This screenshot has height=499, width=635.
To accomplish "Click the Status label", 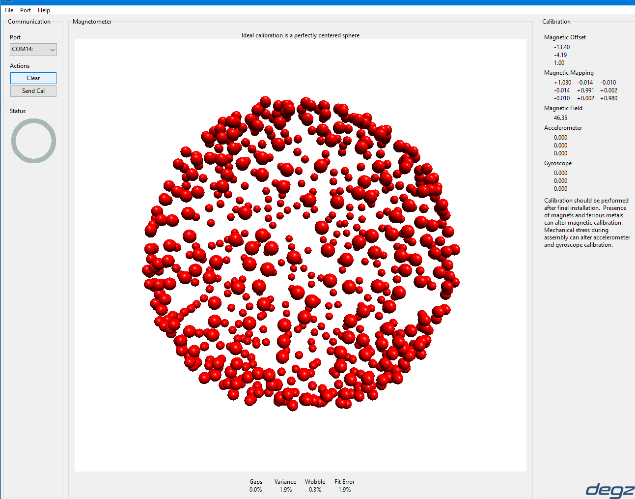I will tap(18, 111).
